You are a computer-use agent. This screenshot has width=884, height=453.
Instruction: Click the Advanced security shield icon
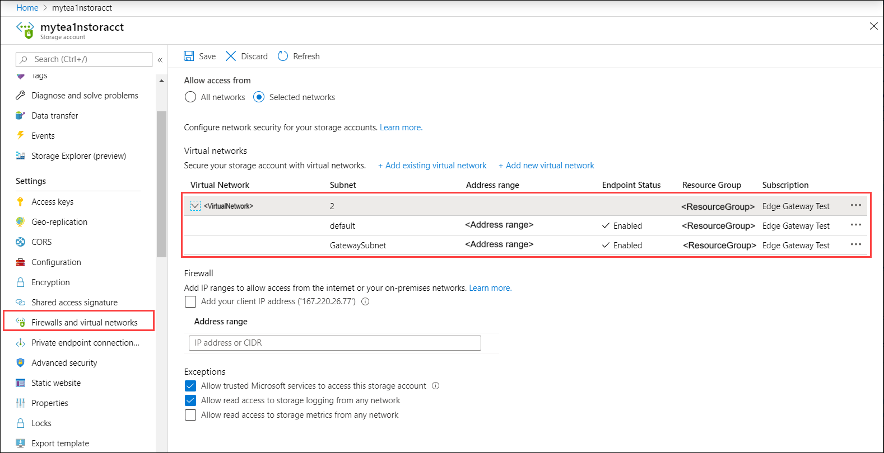click(21, 362)
